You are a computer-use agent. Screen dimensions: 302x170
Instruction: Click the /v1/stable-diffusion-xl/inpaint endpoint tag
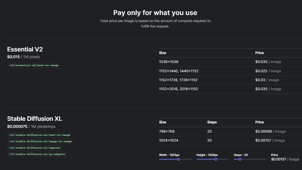[34, 148]
